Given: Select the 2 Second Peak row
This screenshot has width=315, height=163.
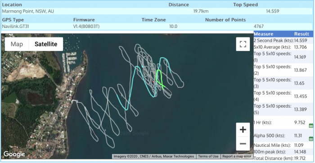Looking at the screenshot, I should tap(283, 41).
